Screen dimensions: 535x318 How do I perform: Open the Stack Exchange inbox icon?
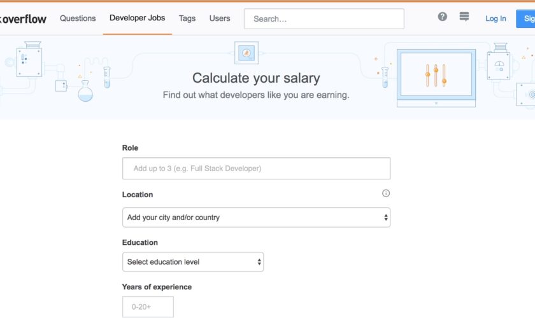464,17
